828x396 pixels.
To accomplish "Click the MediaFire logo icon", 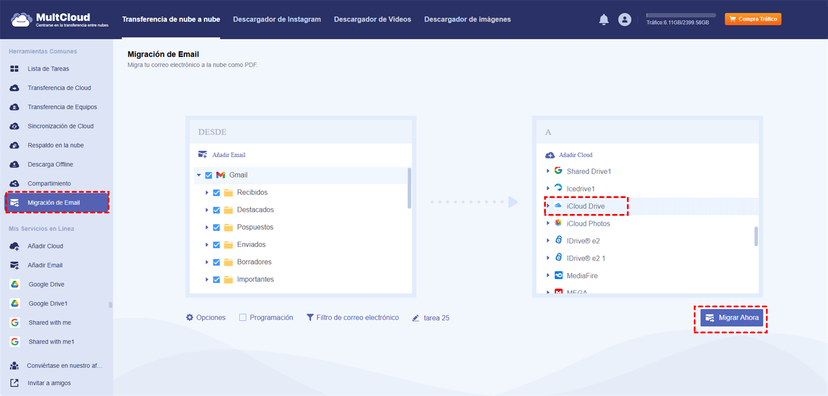I will (558, 275).
